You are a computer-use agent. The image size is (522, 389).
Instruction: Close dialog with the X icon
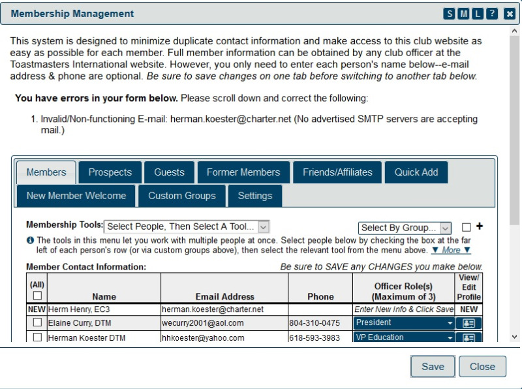pyautogui.click(x=510, y=14)
